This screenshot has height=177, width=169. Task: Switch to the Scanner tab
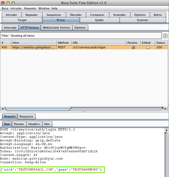[x=142, y=20]
